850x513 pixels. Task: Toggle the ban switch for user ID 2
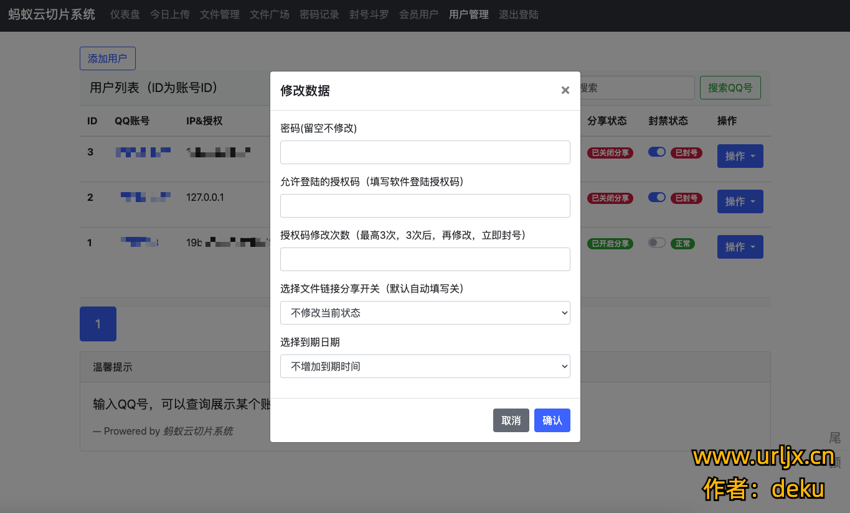coord(657,197)
